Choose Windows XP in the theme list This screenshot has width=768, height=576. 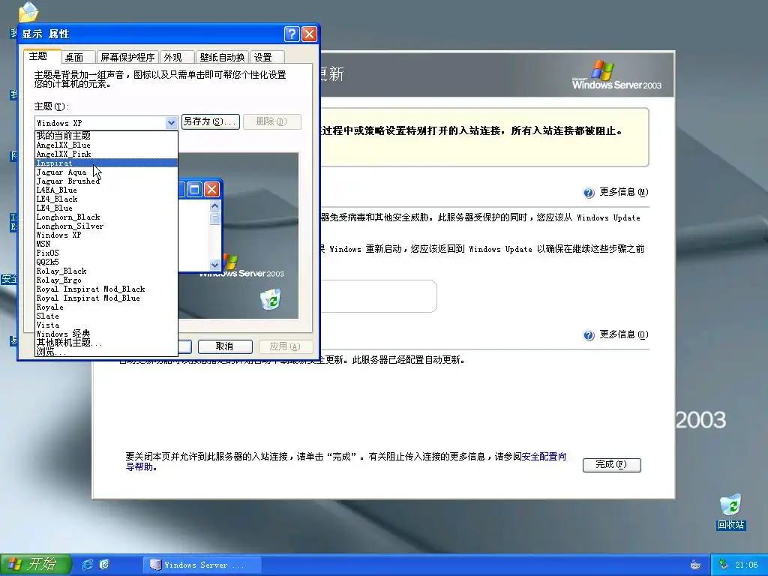(x=106, y=235)
